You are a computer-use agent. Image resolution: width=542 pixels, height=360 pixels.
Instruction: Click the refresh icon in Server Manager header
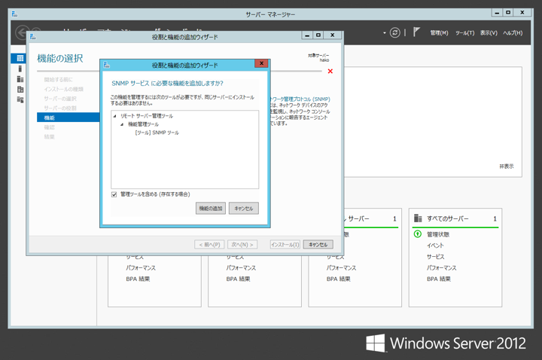pos(394,32)
